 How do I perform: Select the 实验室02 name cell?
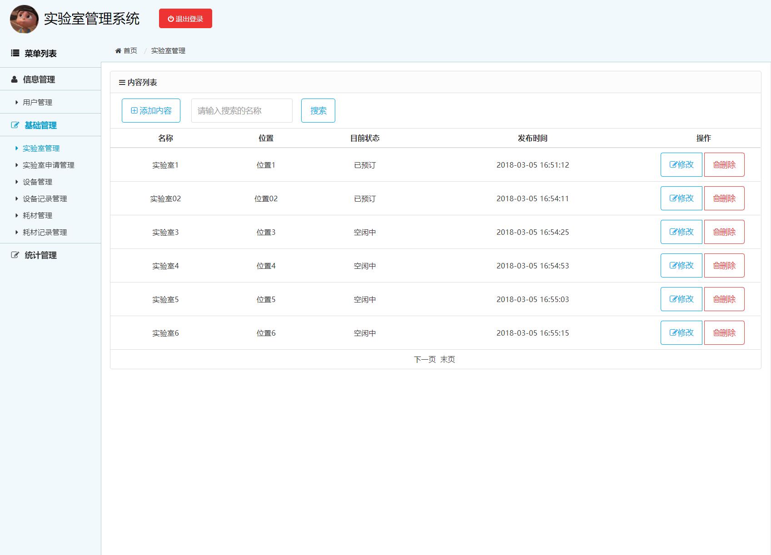tap(165, 198)
